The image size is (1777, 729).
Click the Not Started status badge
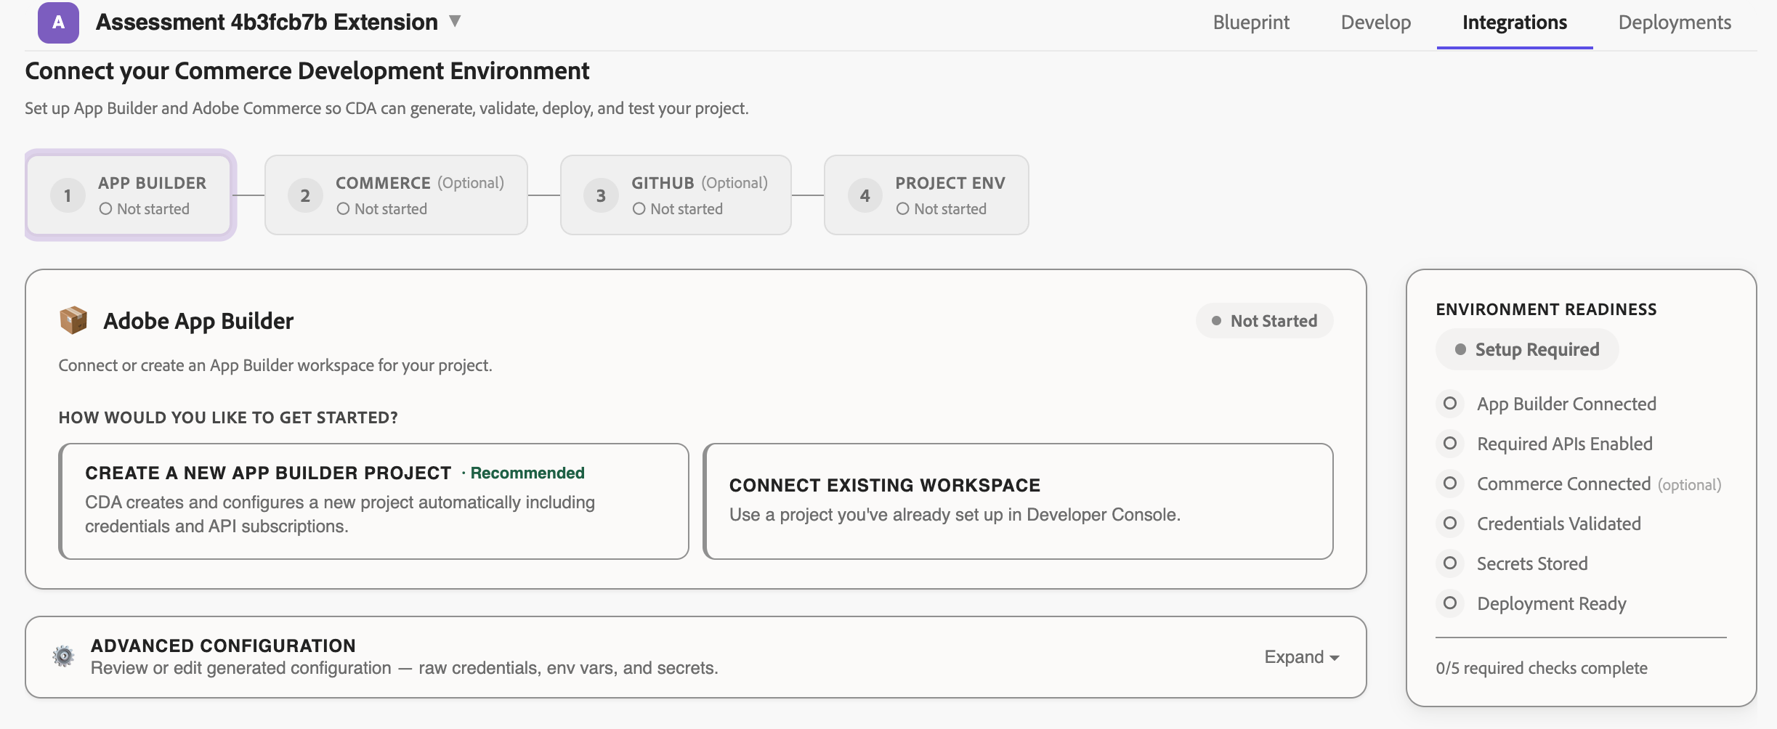click(1264, 321)
